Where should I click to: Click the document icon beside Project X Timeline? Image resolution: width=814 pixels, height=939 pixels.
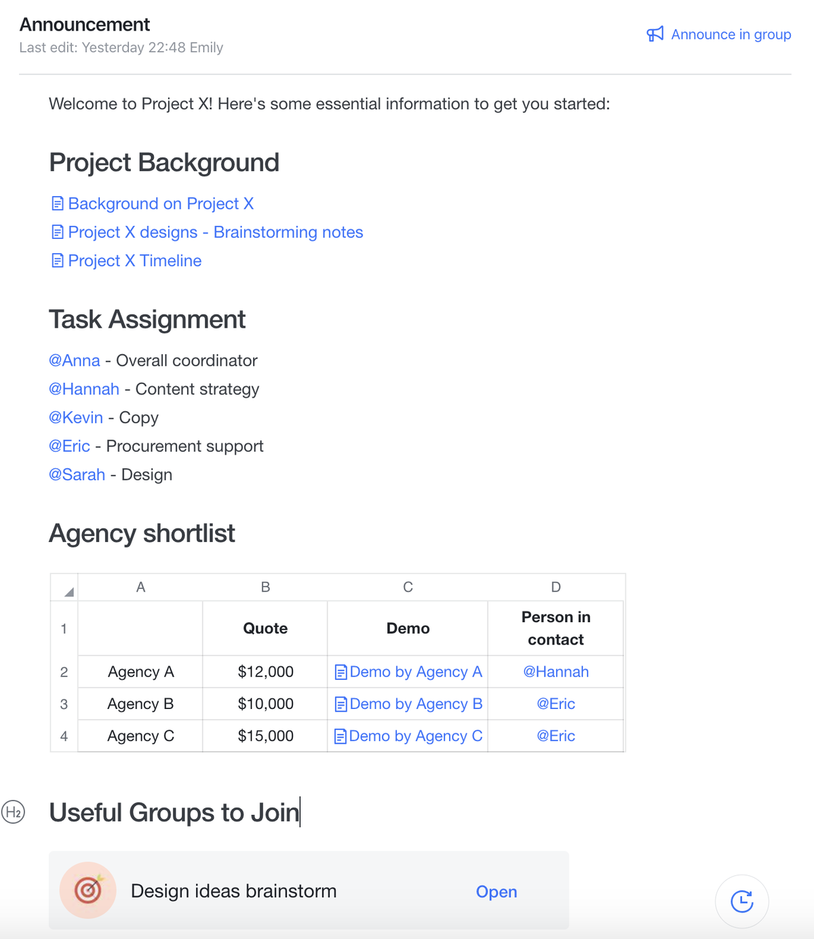pyautogui.click(x=57, y=260)
